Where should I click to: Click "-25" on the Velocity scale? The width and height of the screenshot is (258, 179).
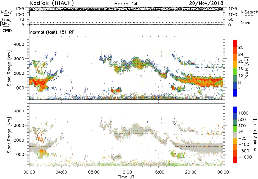tap(243, 138)
